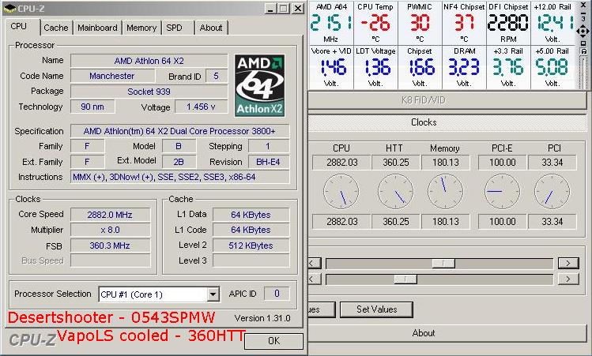This screenshot has height=356, width=592.
Task: Click the bottom PCI-E field 100.00
Action: click(502, 222)
